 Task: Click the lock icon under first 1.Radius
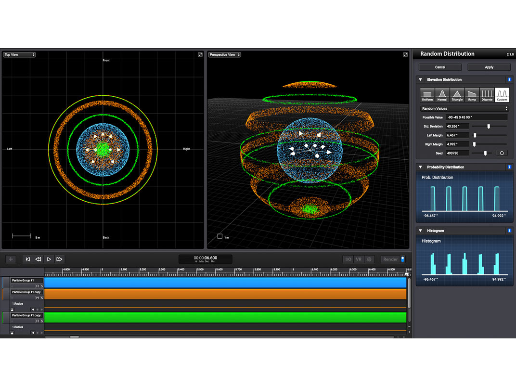click(12, 310)
